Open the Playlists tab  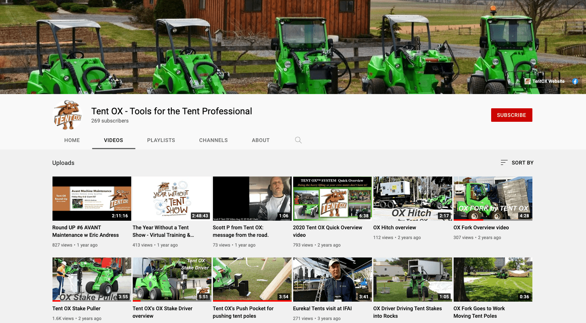click(x=161, y=140)
